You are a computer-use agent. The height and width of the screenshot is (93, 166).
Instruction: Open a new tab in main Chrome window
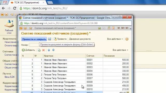50,3
